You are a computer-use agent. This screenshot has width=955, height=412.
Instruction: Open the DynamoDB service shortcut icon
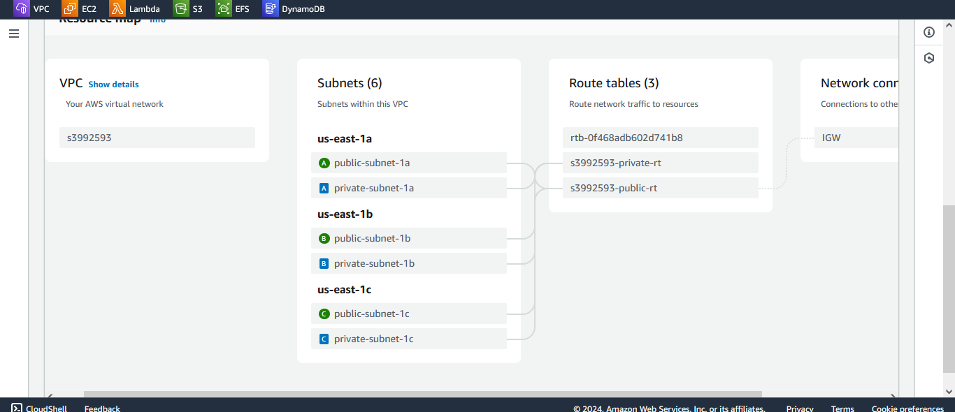[271, 9]
